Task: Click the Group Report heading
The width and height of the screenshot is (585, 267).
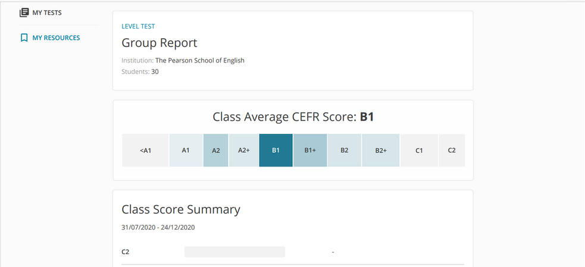Action: click(159, 43)
